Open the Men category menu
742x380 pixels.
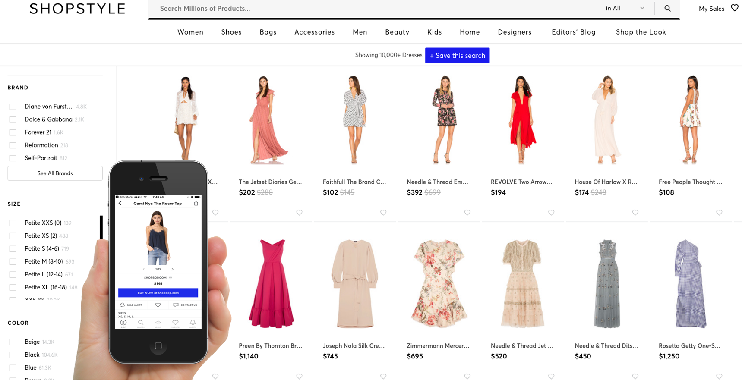point(360,32)
